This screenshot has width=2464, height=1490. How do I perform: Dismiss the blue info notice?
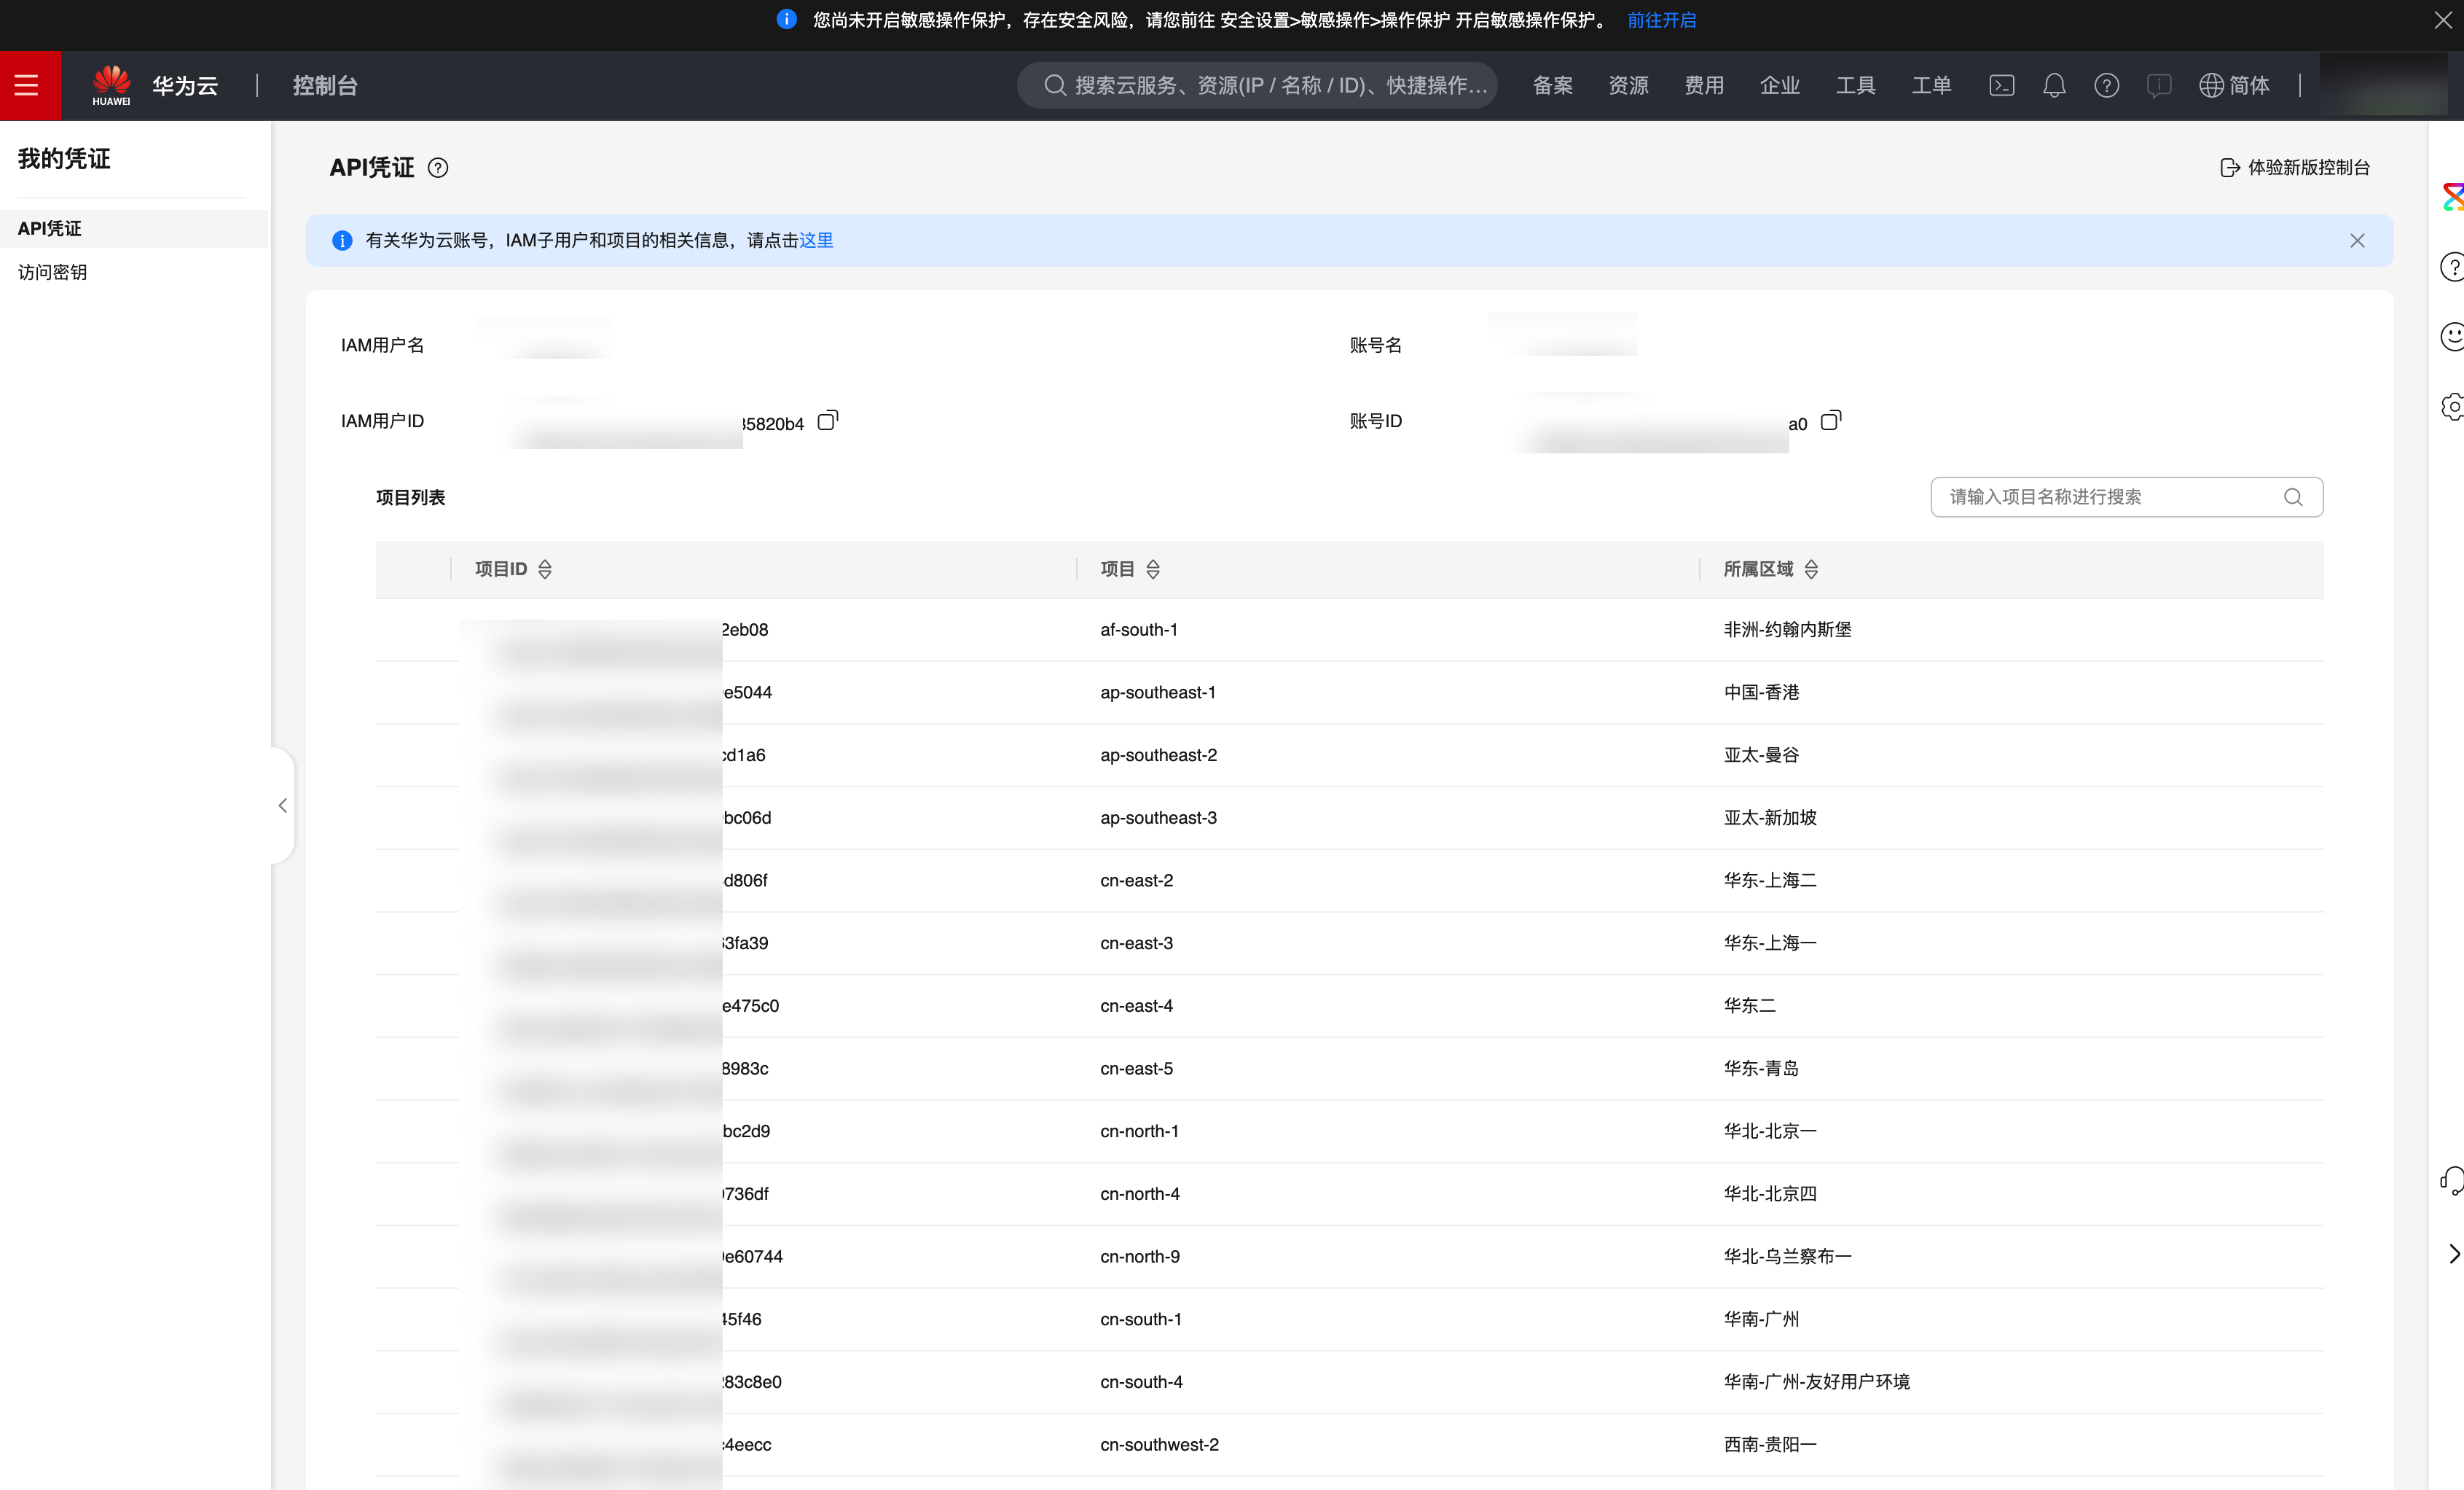pos(2357,240)
